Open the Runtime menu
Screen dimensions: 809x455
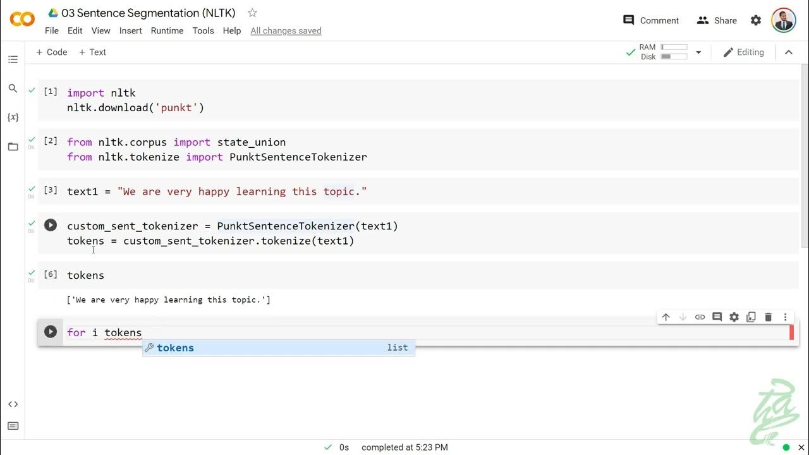click(167, 30)
